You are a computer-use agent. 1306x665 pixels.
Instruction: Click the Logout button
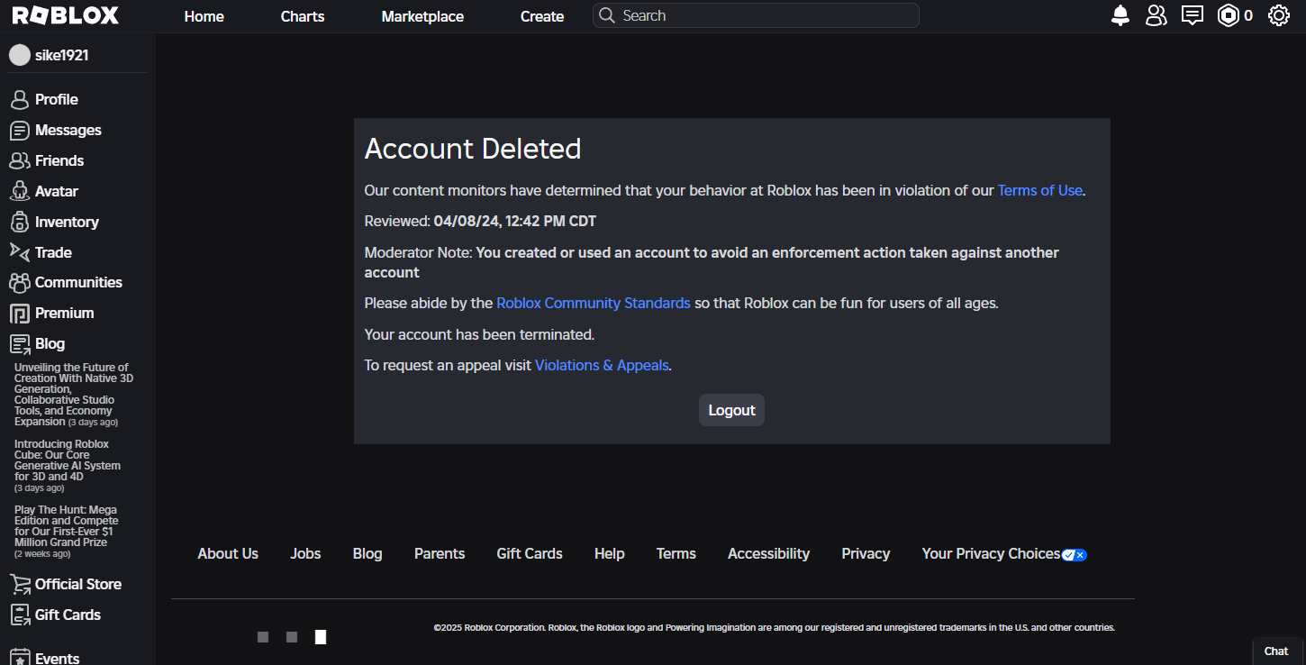pyautogui.click(x=730, y=410)
